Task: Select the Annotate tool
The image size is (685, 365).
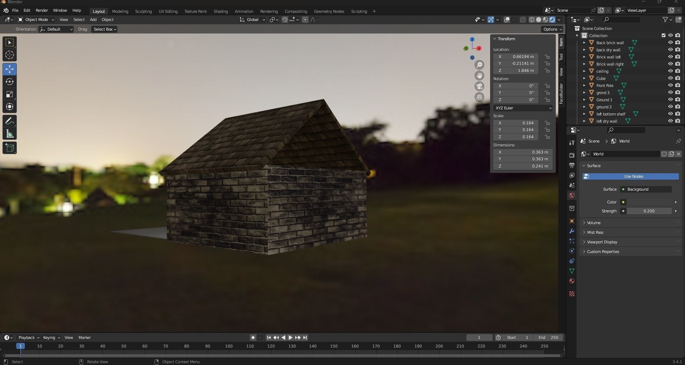Action: 10,121
